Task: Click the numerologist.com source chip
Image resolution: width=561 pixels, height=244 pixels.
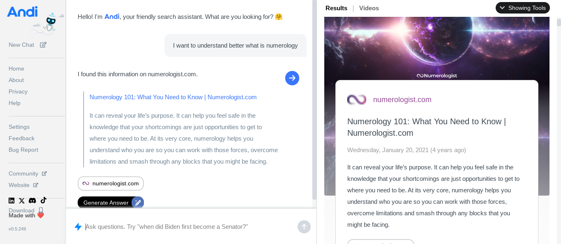Action: [x=111, y=183]
